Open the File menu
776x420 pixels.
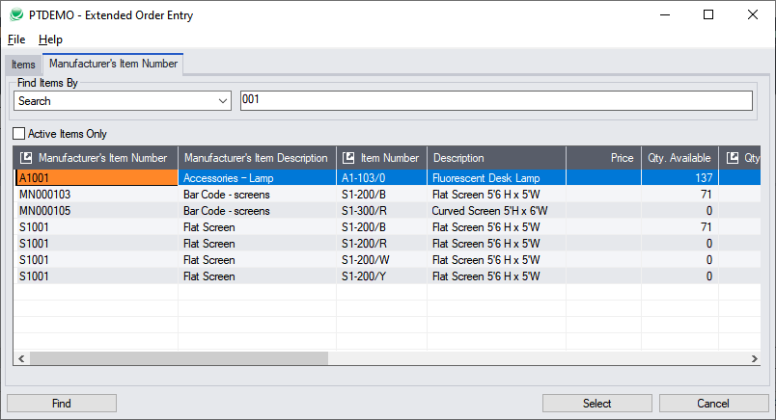pos(16,39)
